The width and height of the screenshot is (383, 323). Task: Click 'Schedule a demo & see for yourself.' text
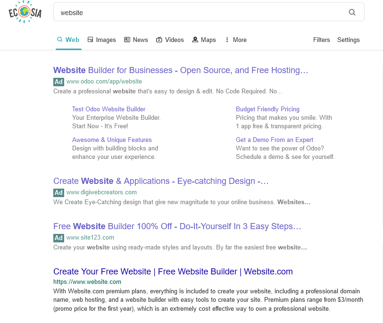click(285, 157)
